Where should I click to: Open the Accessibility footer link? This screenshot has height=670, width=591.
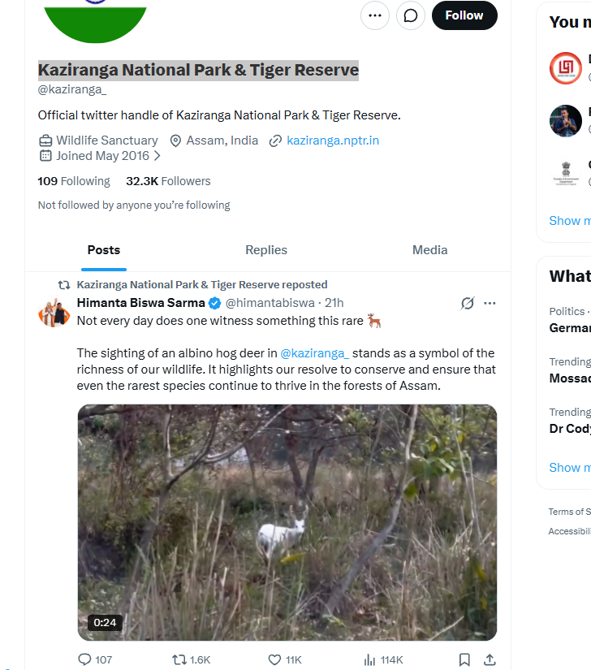pyautogui.click(x=570, y=532)
